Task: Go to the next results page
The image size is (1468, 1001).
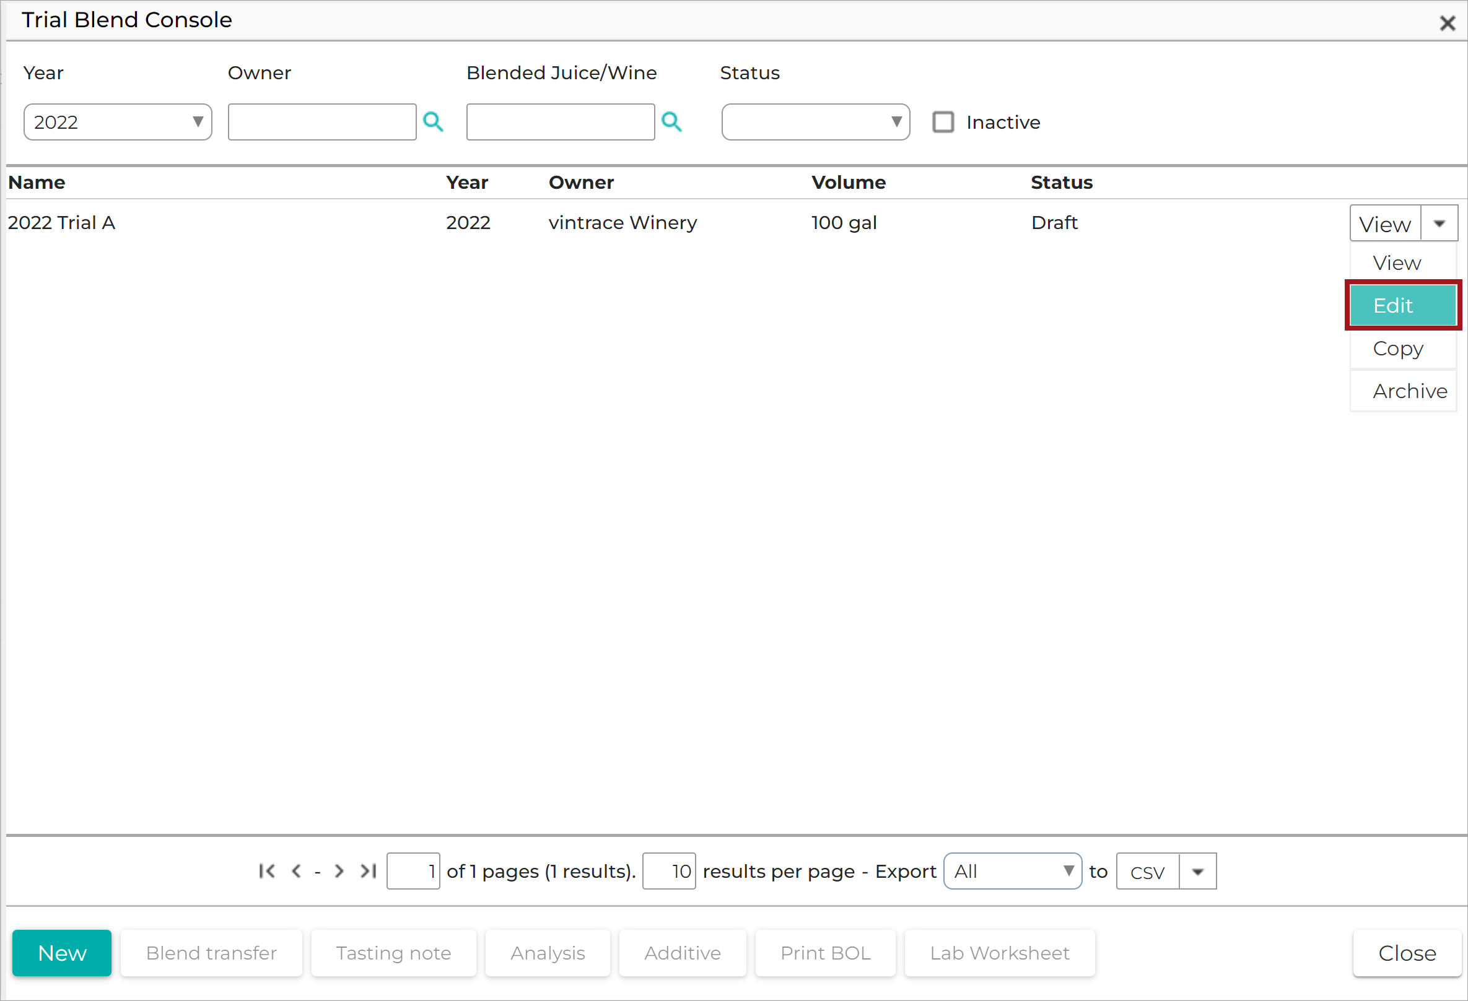Action: pyautogui.click(x=339, y=871)
